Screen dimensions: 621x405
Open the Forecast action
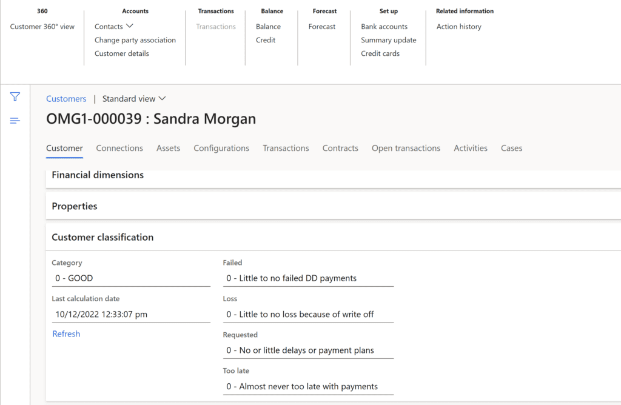pos(321,27)
